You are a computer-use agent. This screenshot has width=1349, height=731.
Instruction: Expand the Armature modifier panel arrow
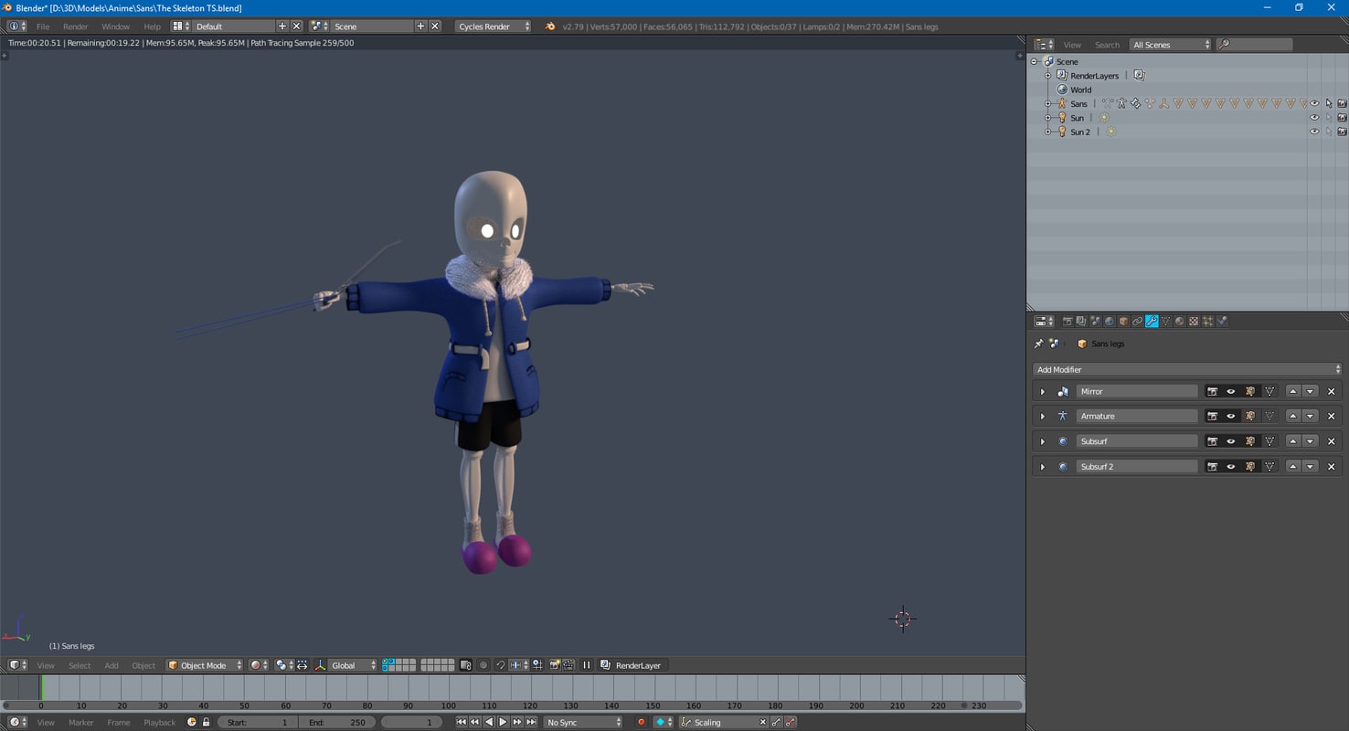(x=1042, y=416)
